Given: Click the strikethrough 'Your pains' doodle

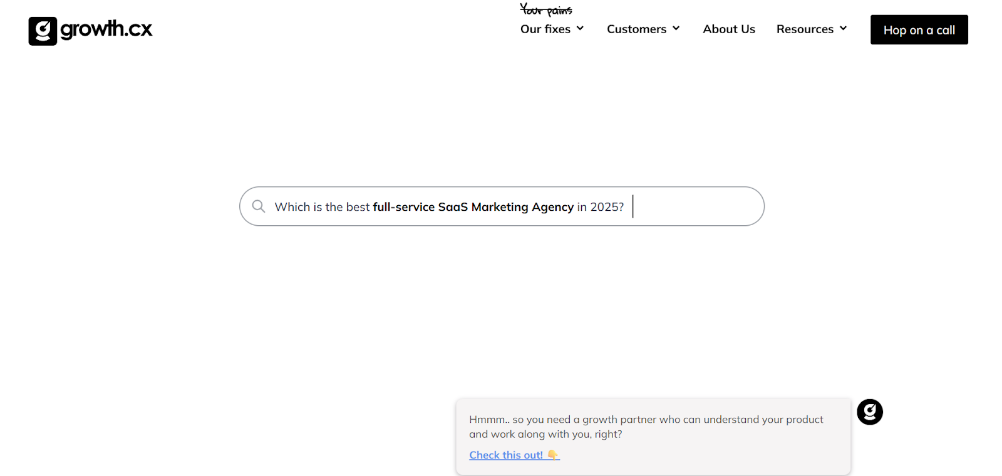Looking at the screenshot, I should (x=545, y=9).
